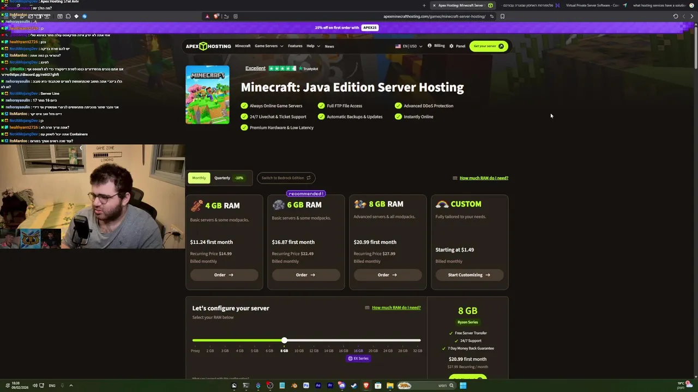Click the Trustpilot green stars
Viewport: 698px width, 392px height.
[282, 69]
